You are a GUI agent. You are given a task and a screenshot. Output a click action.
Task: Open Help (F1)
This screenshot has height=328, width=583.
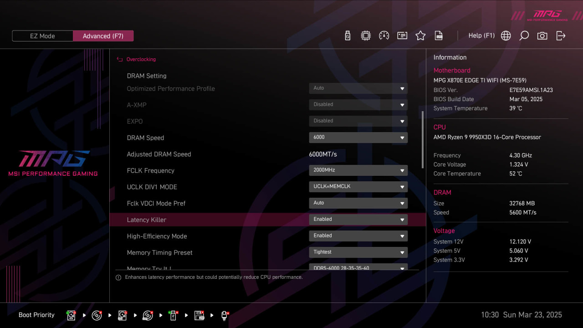point(481,36)
